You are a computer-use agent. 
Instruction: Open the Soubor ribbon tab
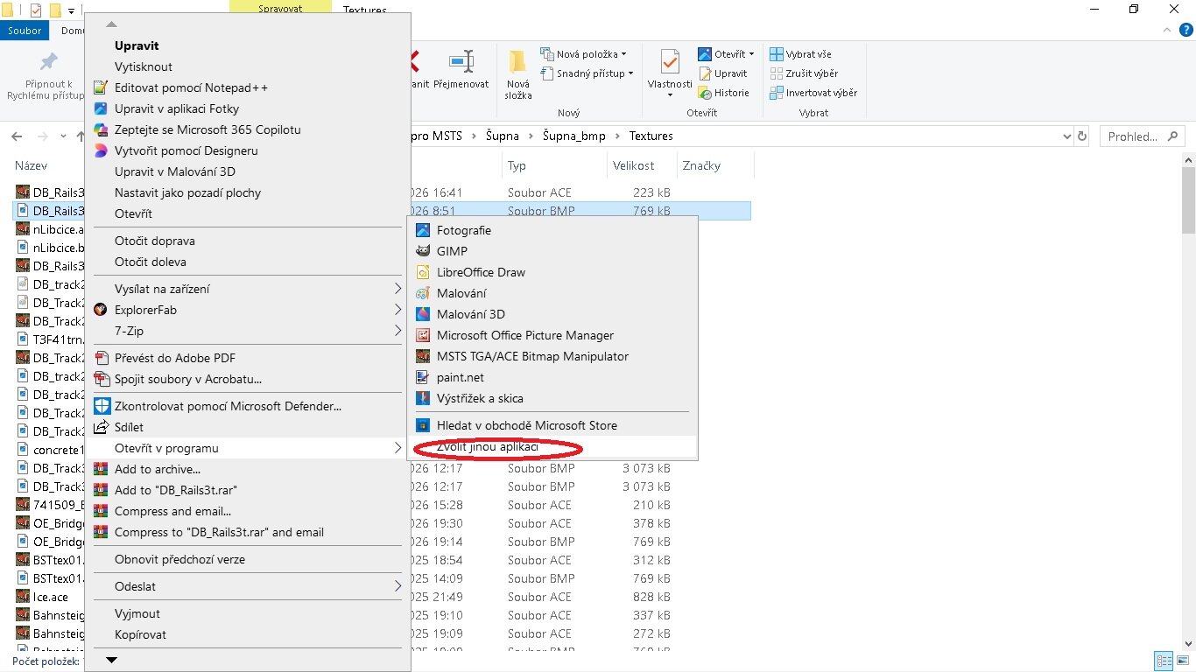coord(25,31)
